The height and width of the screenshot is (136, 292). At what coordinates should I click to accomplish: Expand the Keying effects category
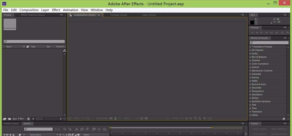tap(250, 78)
